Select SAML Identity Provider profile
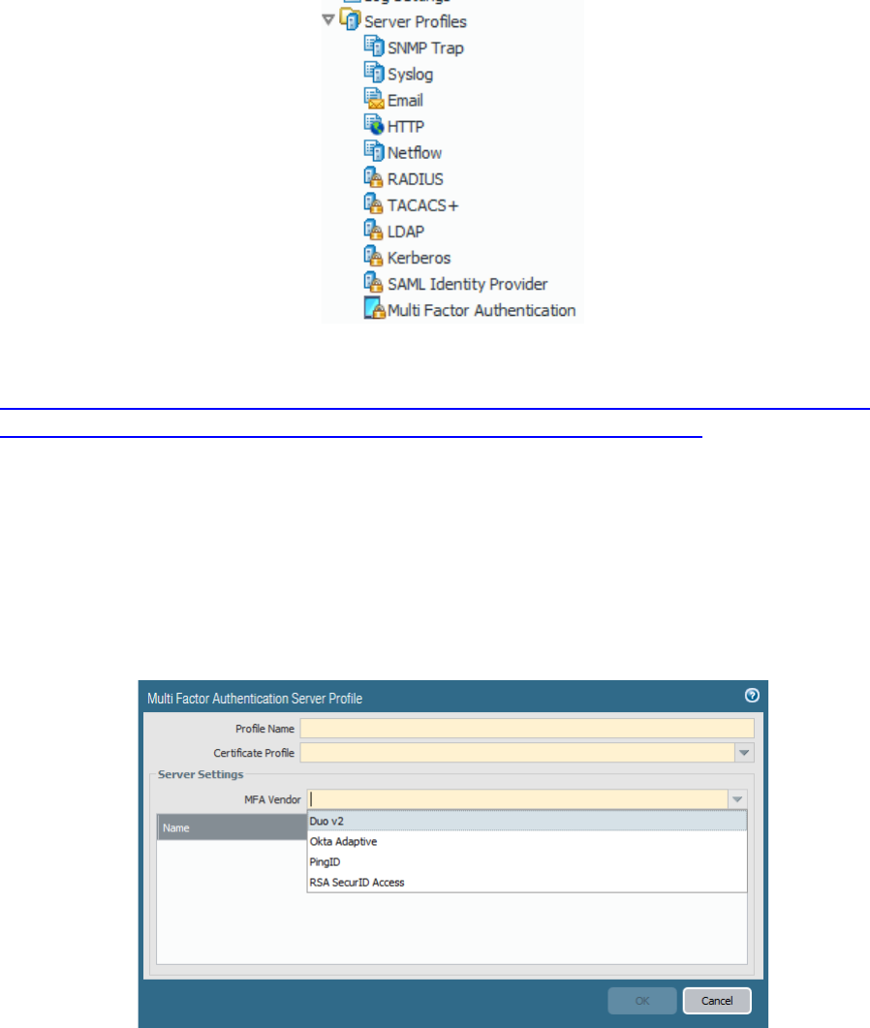This screenshot has height=1028, width=870. point(467,284)
